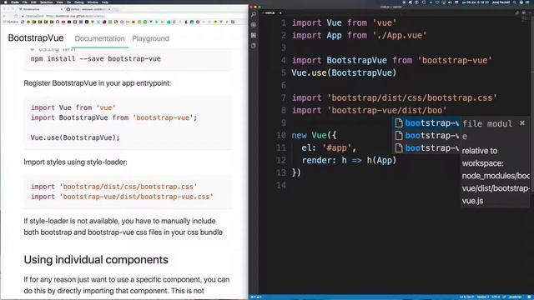Click Vue.use(BootstrapVue) on editor line 5
Screen dimensions: 534x300
pos(344,72)
